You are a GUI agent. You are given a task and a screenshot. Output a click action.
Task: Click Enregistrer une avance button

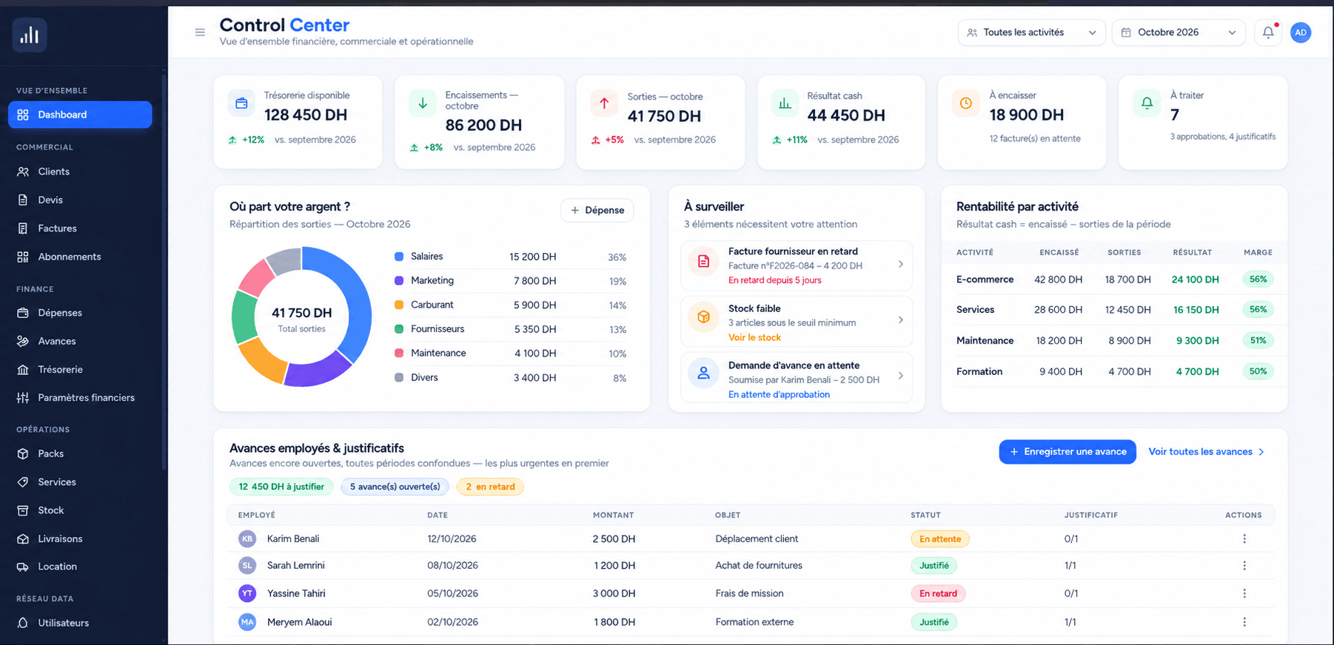coord(1067,452)
